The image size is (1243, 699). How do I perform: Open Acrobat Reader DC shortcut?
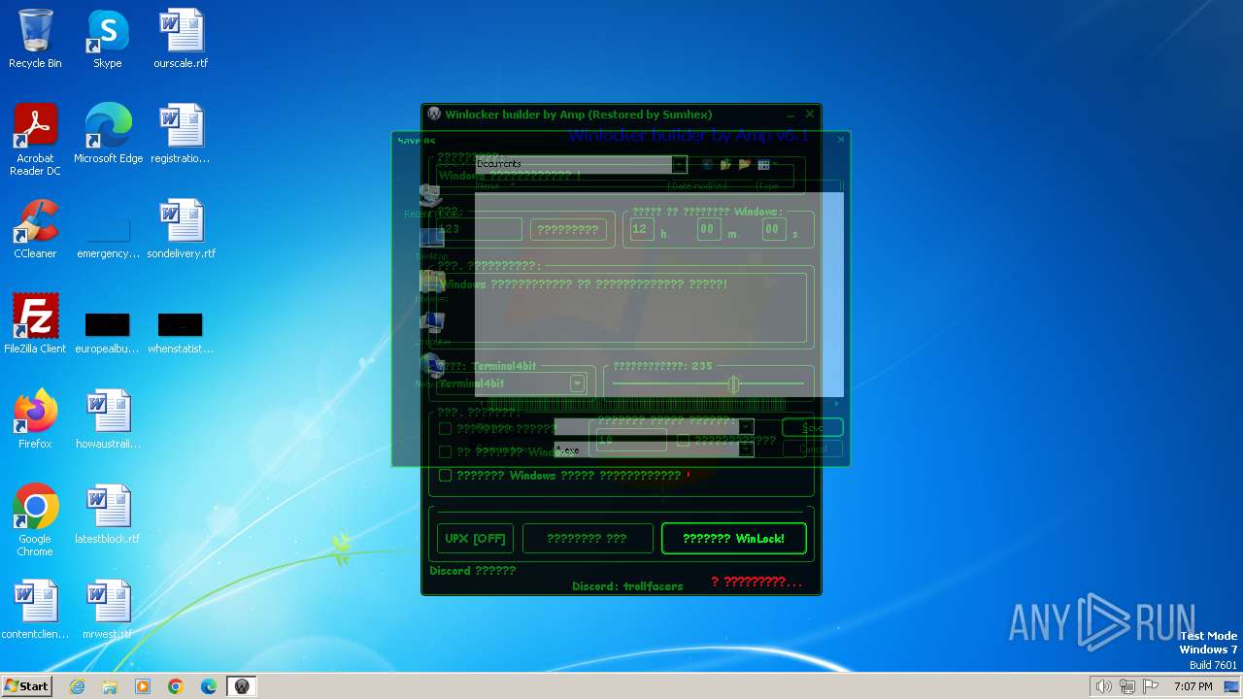(35, 140)
